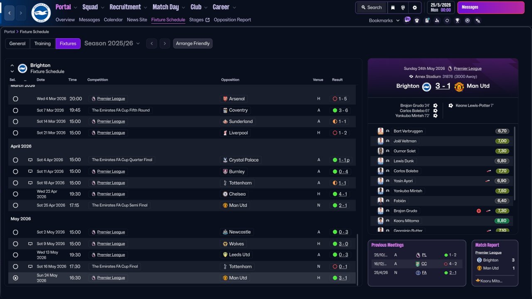This screenshot has width=532, height=299.
Task: Select the Coventry fixture radio button
Action: pyautogui.click(x=15, y=110)
